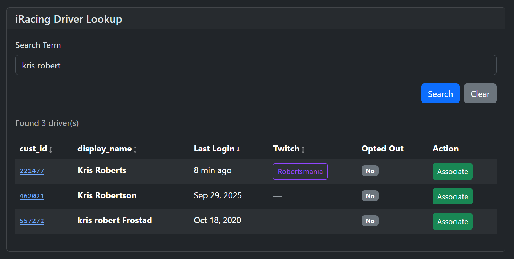This screenshot has width=514, height=259.
Task: Associate driver Kris Roberts
Action: (453, 171)
